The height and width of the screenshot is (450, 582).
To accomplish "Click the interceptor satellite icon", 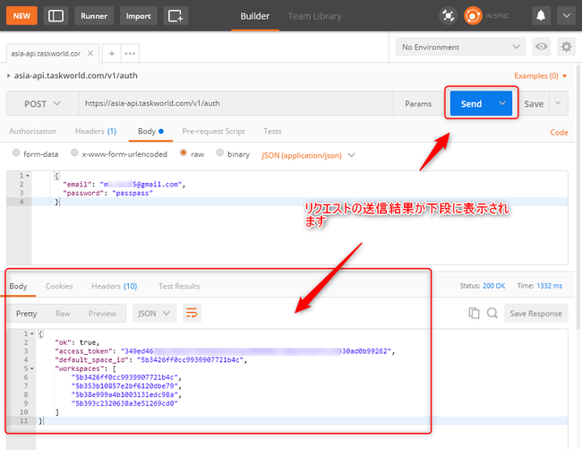I will [448, 16].
